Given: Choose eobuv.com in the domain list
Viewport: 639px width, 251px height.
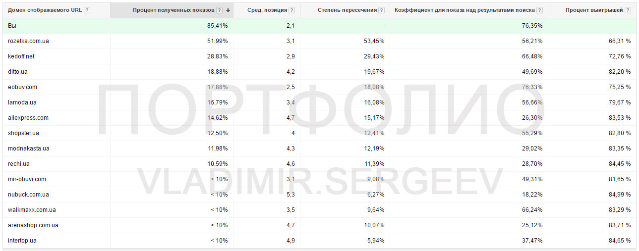Looking at the screenshot, I should pos(22,87).
